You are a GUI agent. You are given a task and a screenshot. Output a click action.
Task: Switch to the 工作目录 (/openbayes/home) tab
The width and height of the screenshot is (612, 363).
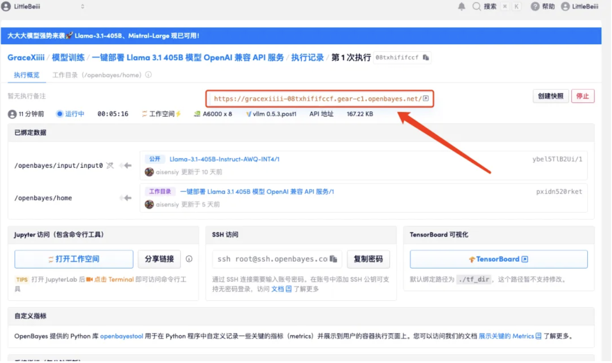pyautogui.click(x=96, y=75)
